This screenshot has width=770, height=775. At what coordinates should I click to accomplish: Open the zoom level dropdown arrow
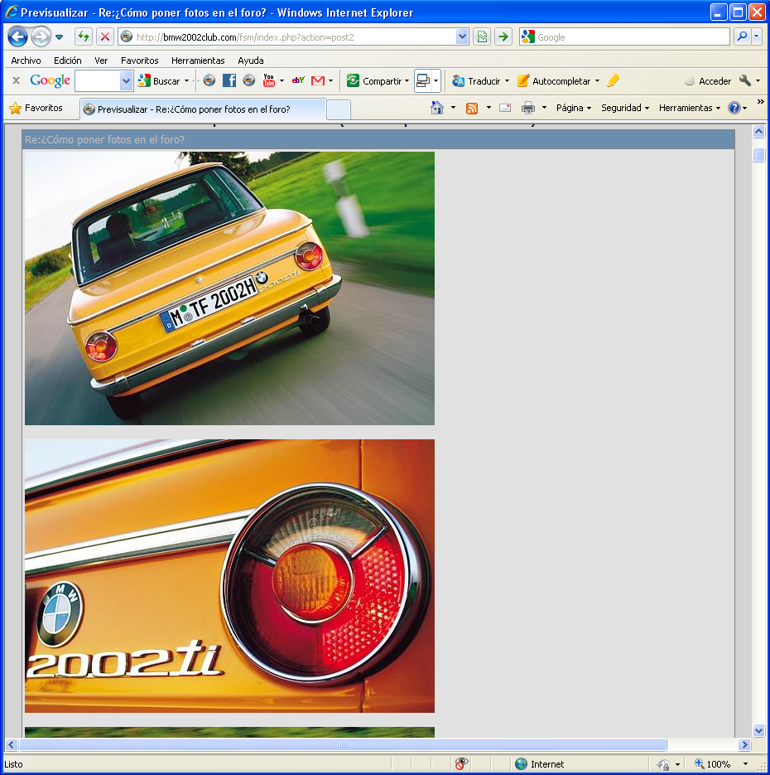point(745,764)
